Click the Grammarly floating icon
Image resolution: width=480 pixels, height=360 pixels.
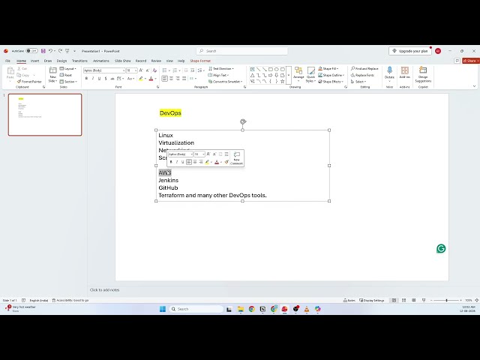tap(441, 248)
